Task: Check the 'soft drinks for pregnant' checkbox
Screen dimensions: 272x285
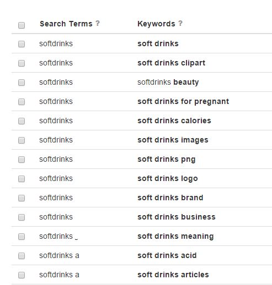Action: pyautogui.click(x=22, y=102)
